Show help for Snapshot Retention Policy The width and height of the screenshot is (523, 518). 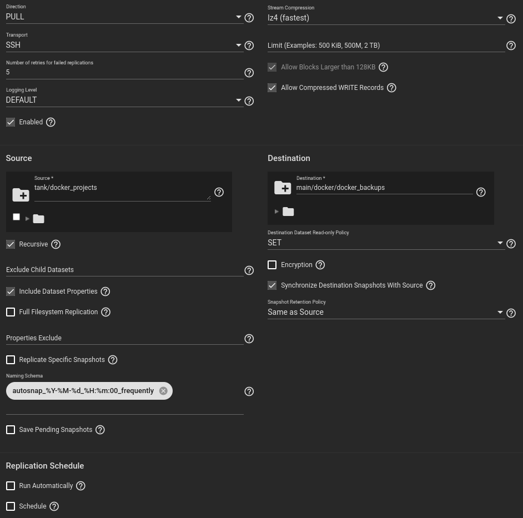511,313
